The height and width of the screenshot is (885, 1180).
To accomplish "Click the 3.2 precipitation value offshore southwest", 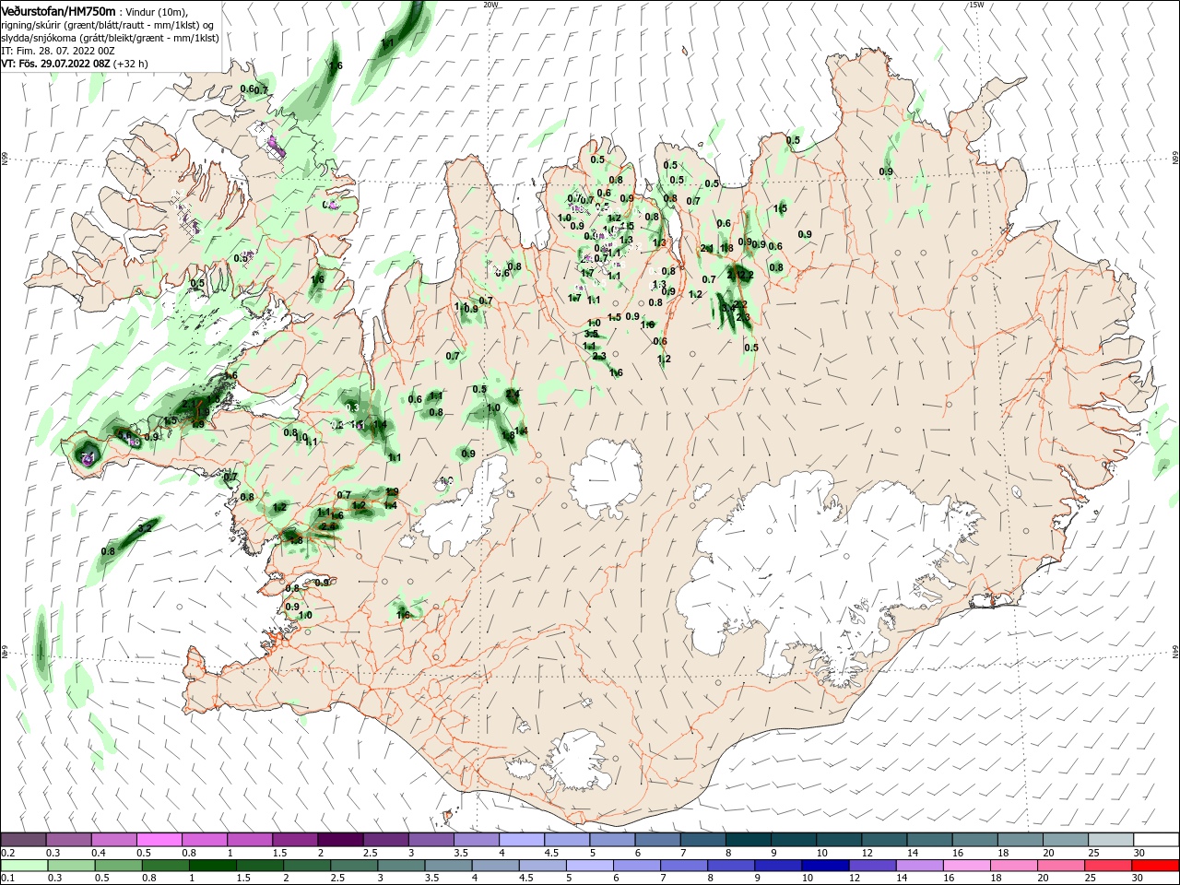I will 145,528.
